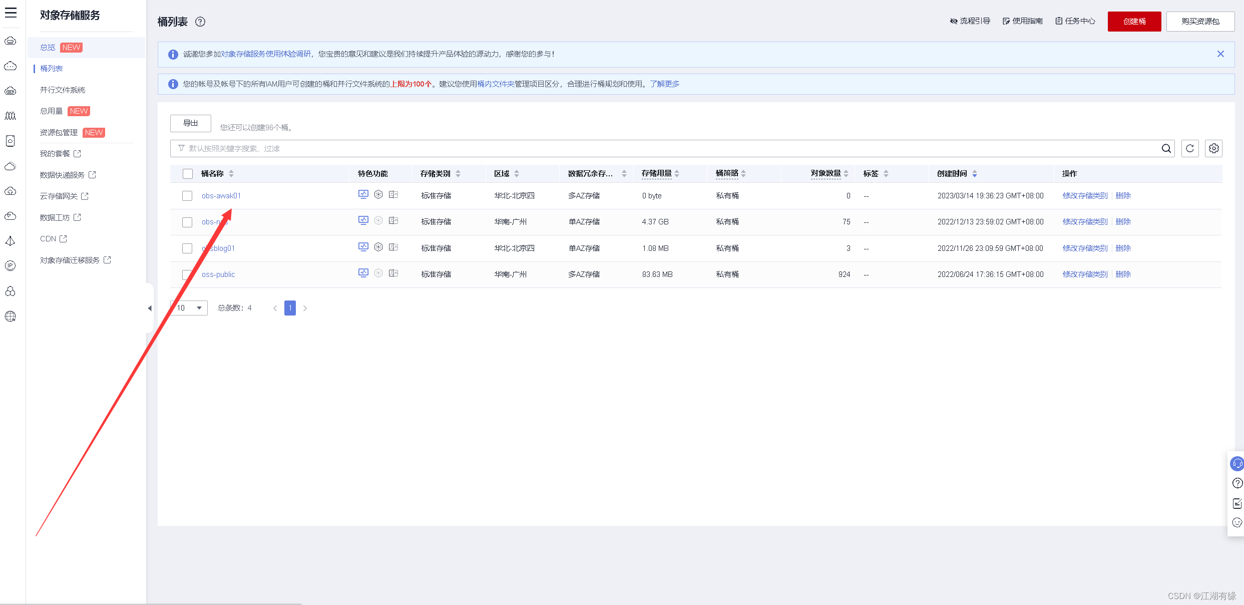Close the survey invitation banner
The width and height of the screenshot is (1244, 605).
point(1220,54)
